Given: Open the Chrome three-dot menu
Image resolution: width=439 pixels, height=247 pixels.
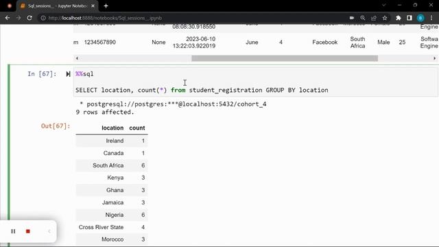Looking at the screenshot, I should pos(431,18).
